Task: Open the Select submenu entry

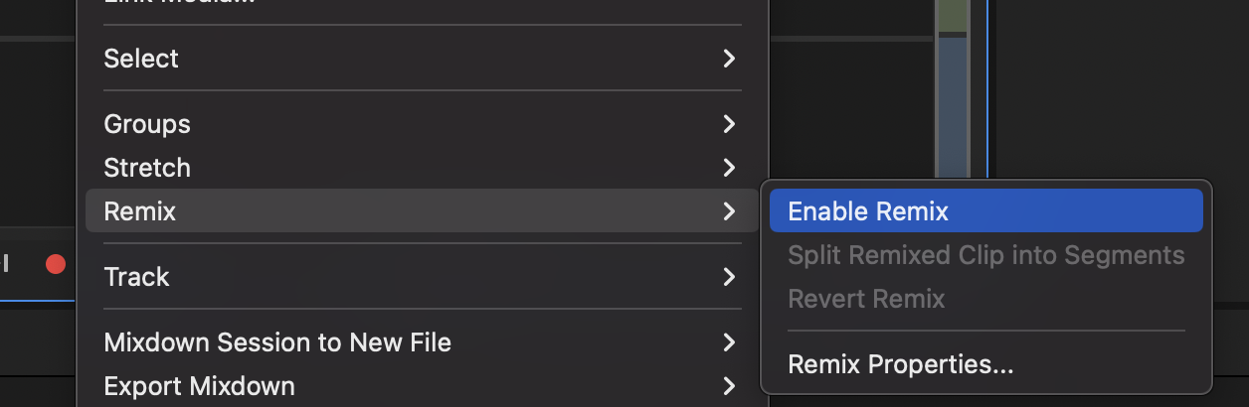Action: 422,59
